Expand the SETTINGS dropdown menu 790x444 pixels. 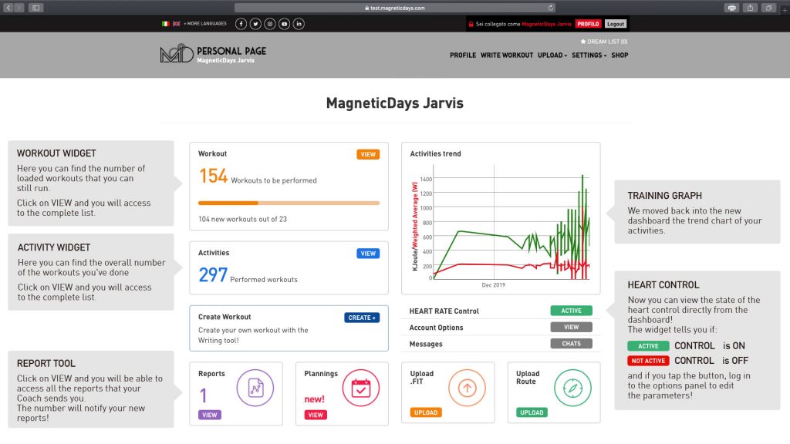(589, 55)
